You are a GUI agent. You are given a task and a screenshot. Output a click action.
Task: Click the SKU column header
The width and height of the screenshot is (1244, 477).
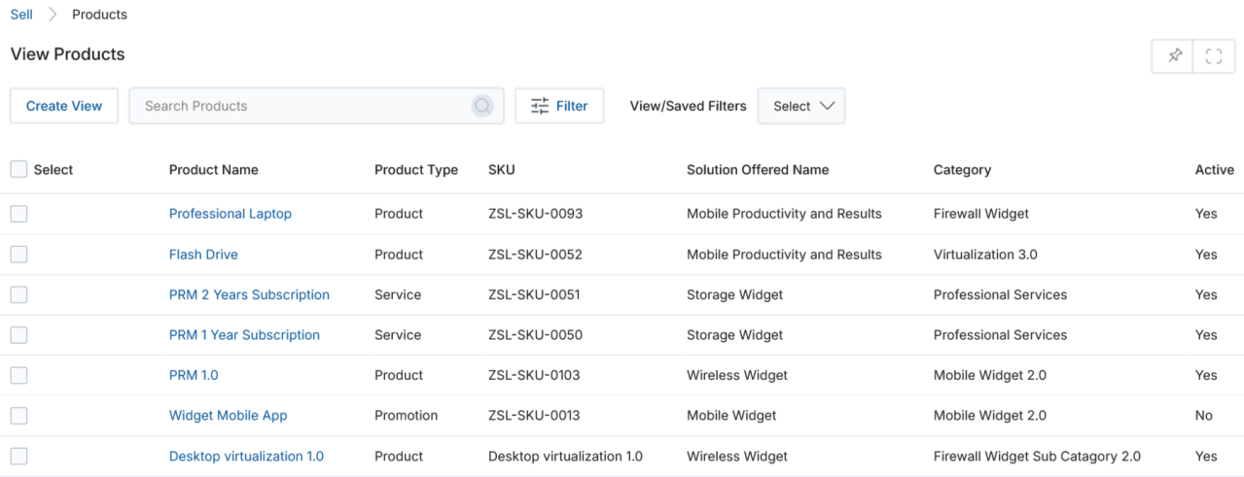pyautogui.click(x=502, y=170)
